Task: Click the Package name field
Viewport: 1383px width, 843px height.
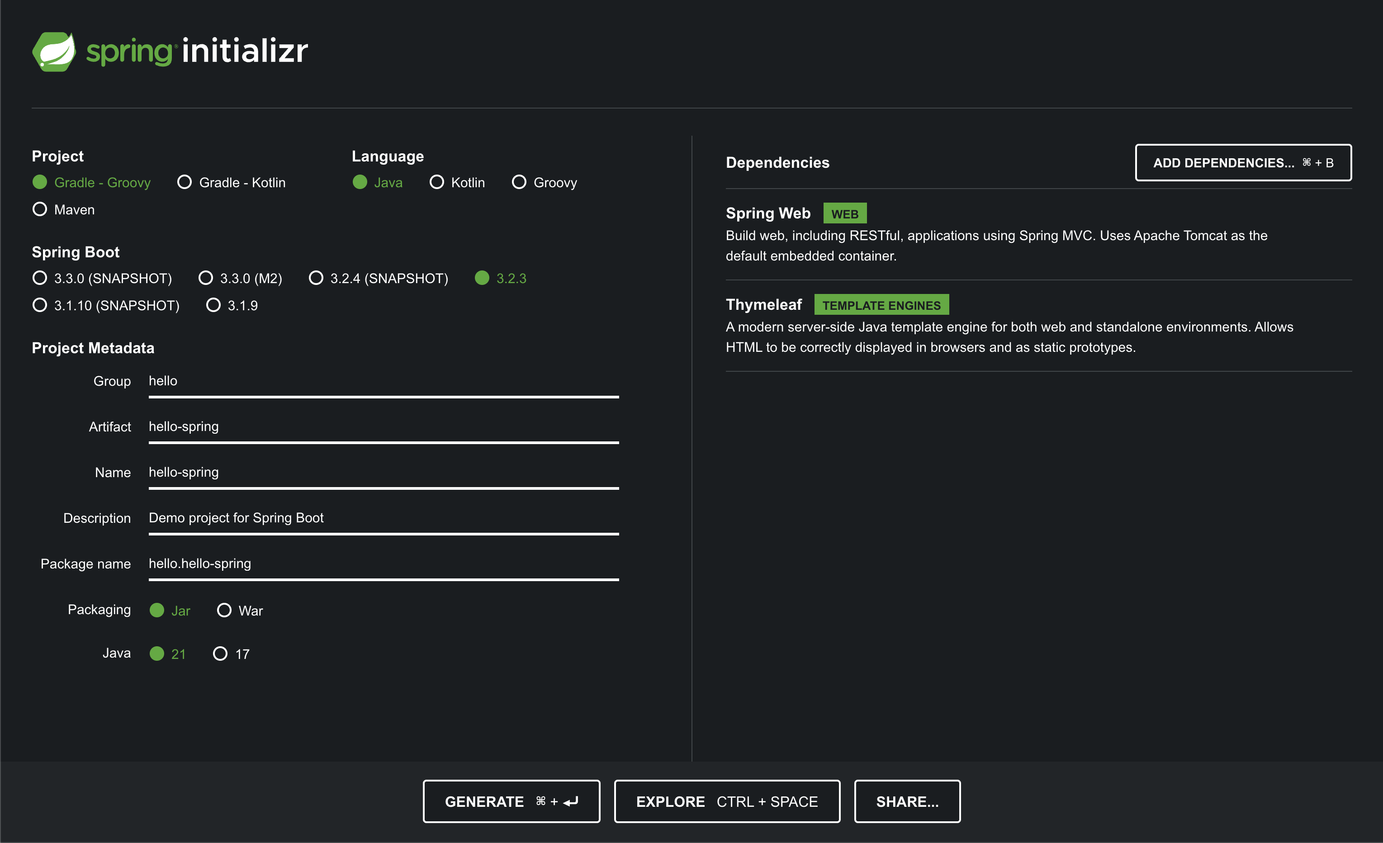Action: (383, 564)
